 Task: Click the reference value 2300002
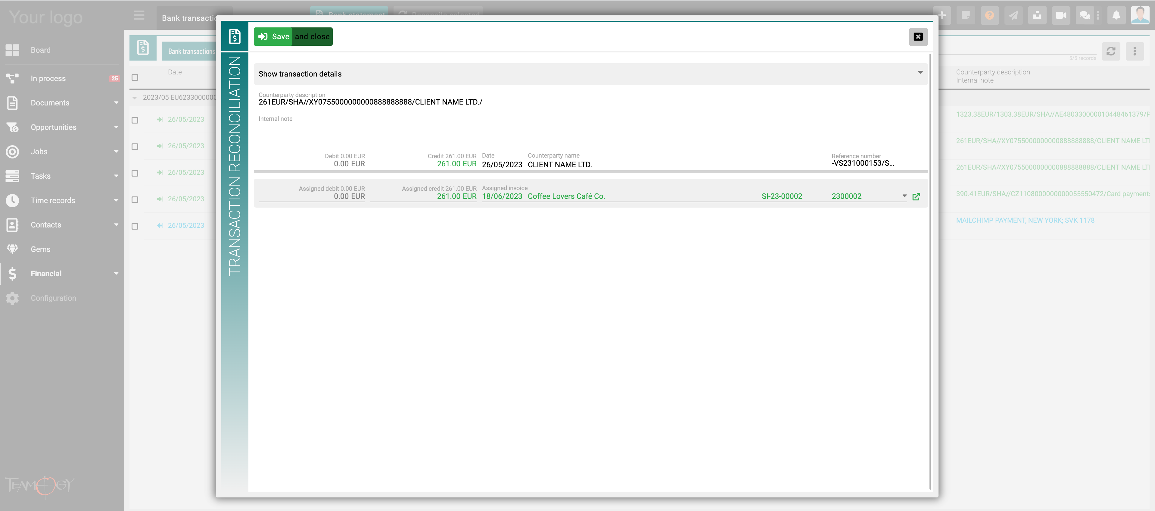(x=846, y=196)
